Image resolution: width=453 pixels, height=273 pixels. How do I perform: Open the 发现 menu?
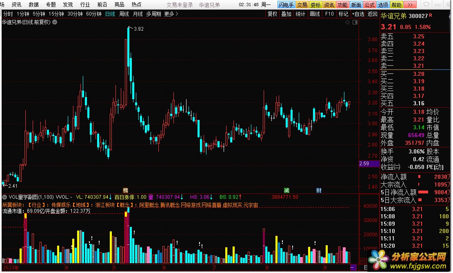click(x=68, y=4)
